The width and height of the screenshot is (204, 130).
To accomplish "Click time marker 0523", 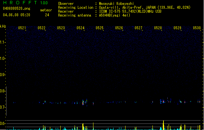I will coord(61,28).
